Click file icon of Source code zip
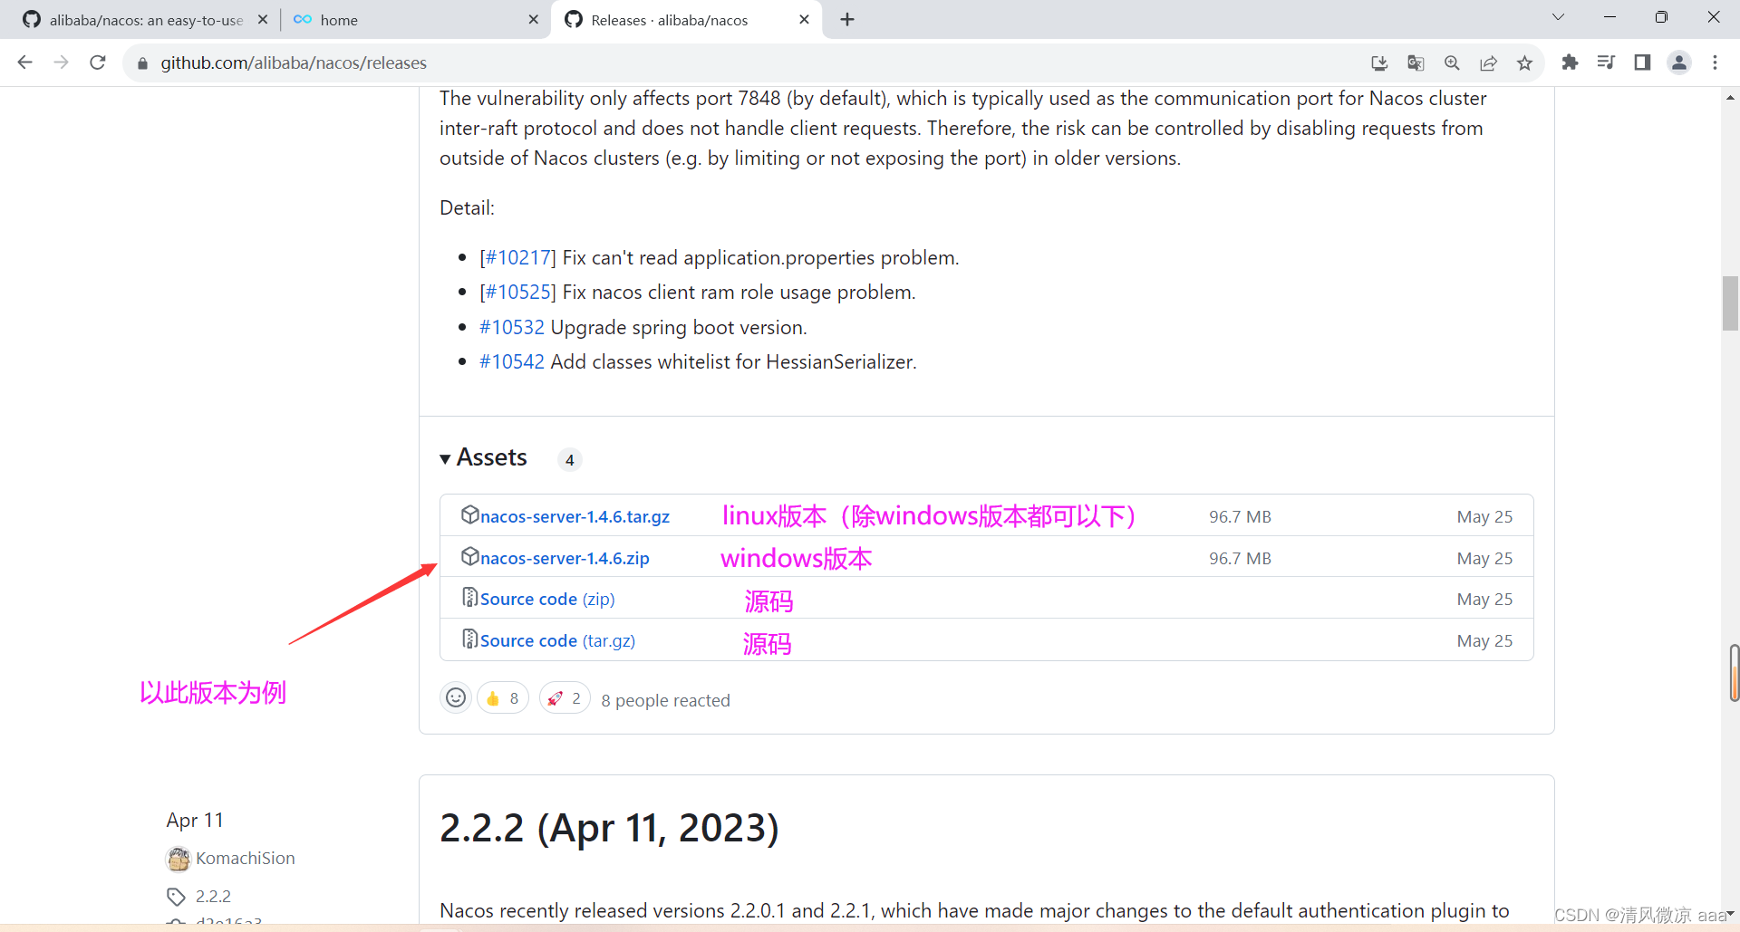 click(469, 597)
